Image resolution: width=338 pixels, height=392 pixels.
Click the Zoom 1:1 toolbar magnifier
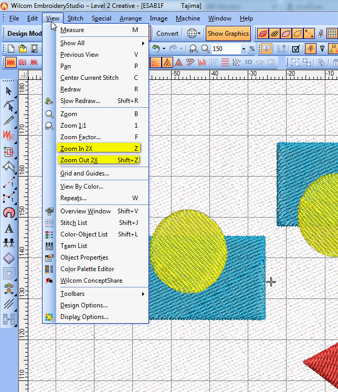(x=194, y=49)
